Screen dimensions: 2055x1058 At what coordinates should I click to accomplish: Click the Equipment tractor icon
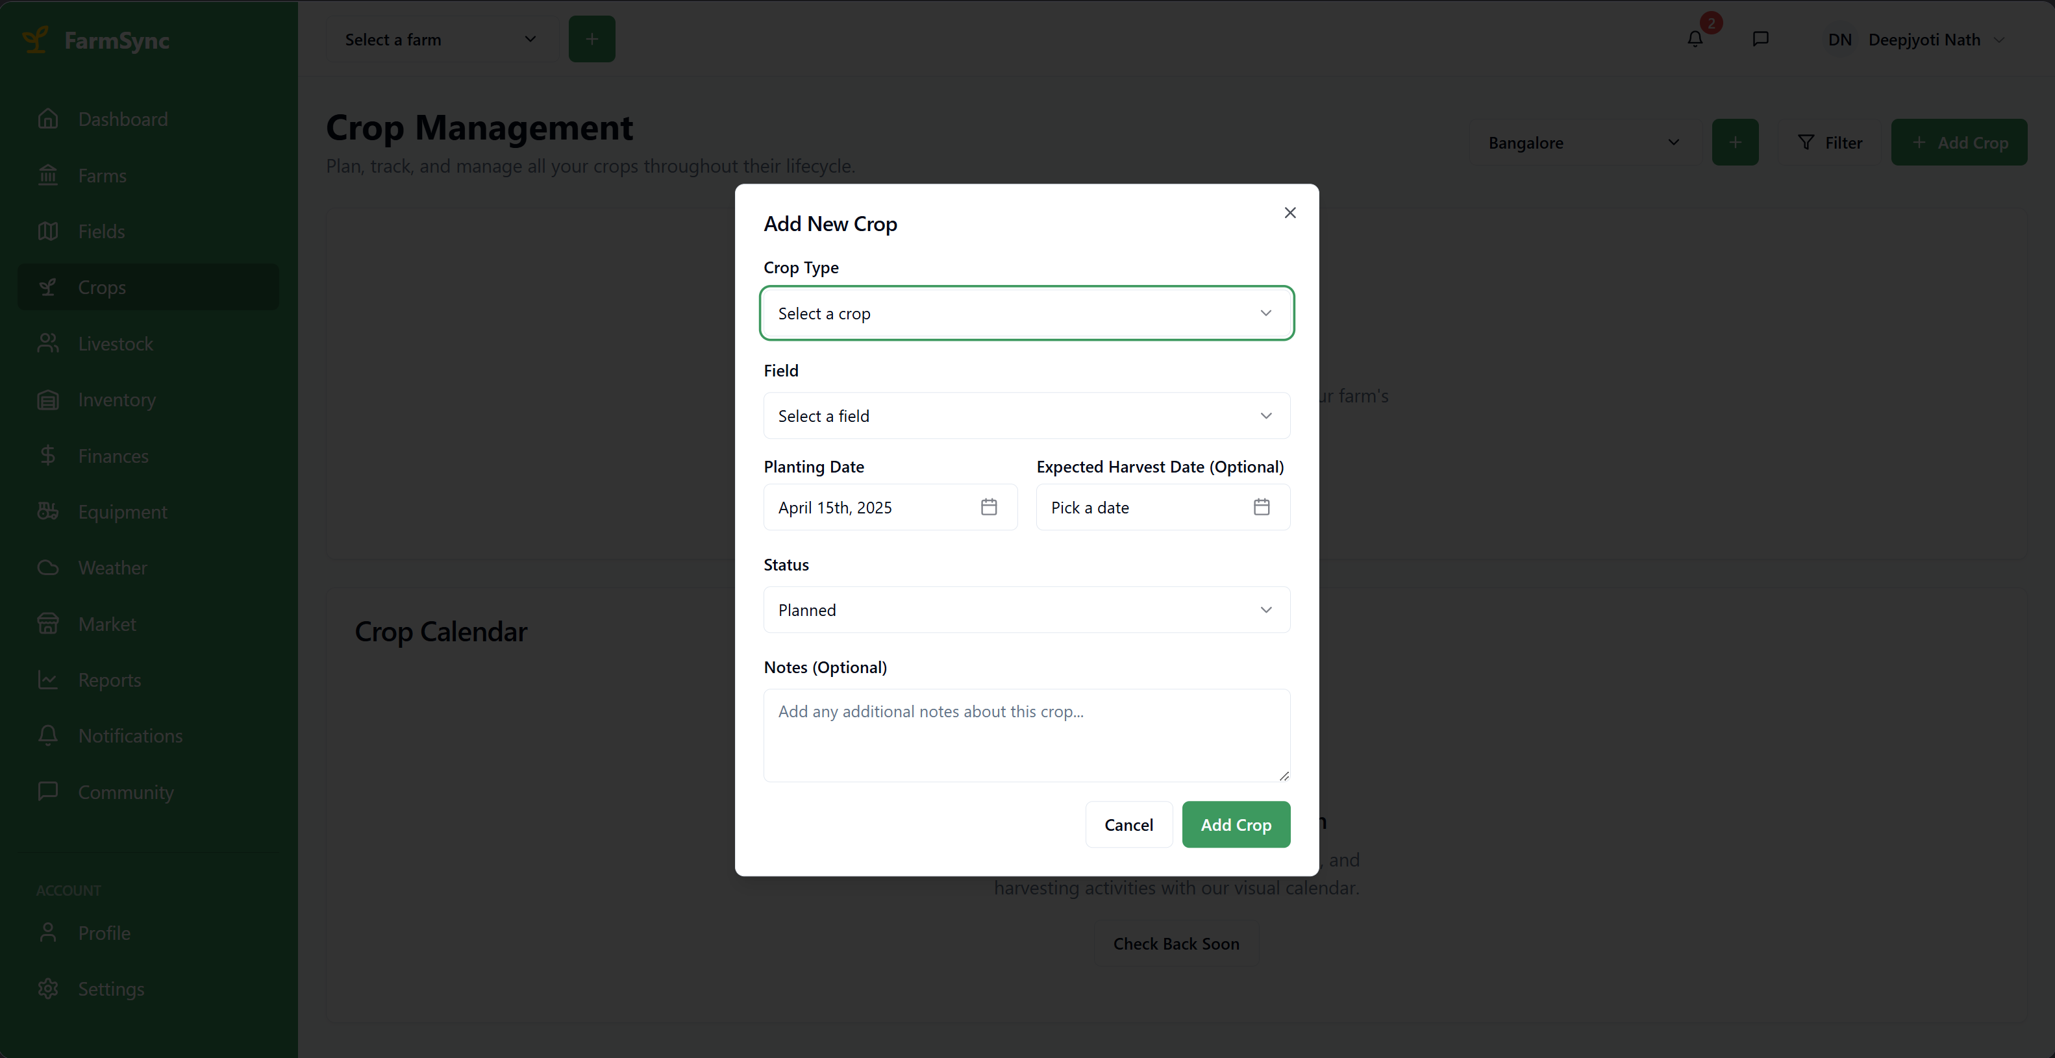pyautogui.click(x=48, y=512)
